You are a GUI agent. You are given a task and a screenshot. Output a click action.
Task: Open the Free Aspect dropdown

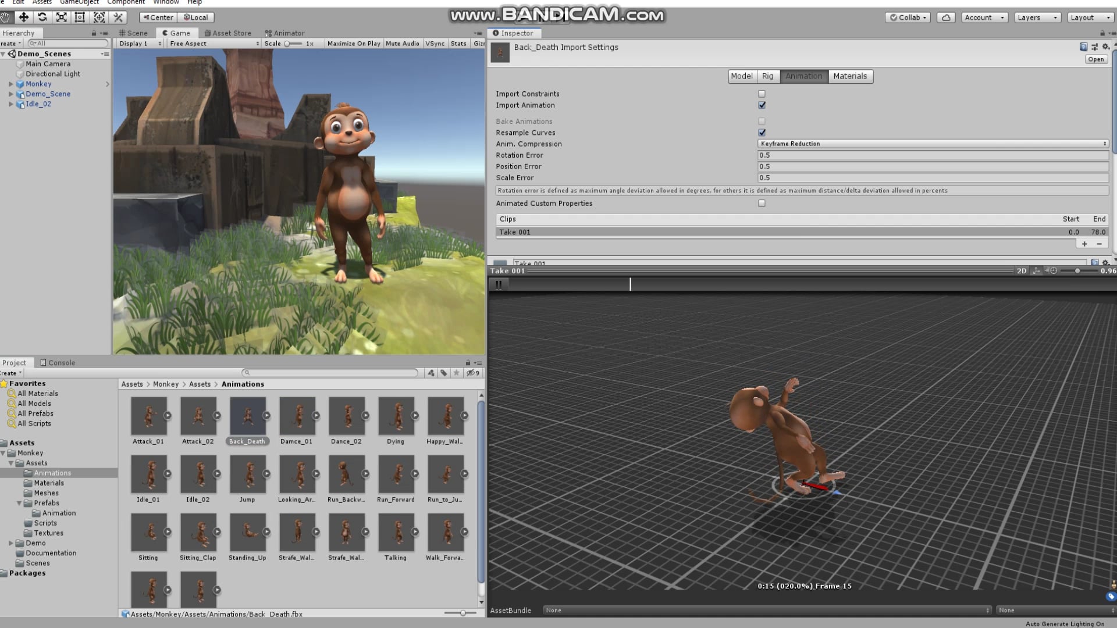click(x=213, y=43)
